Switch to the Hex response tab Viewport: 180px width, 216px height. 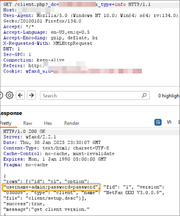click(48, 123)
